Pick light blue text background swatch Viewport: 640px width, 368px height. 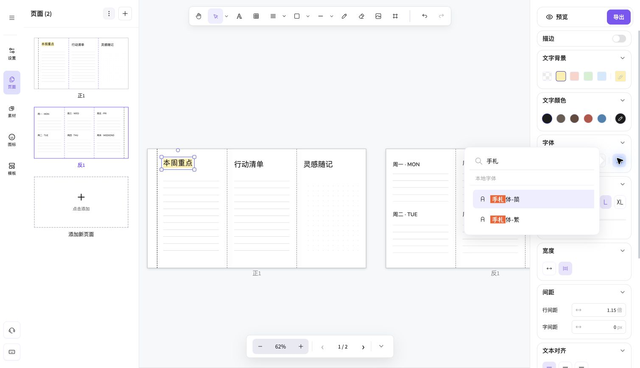point(601,76)
